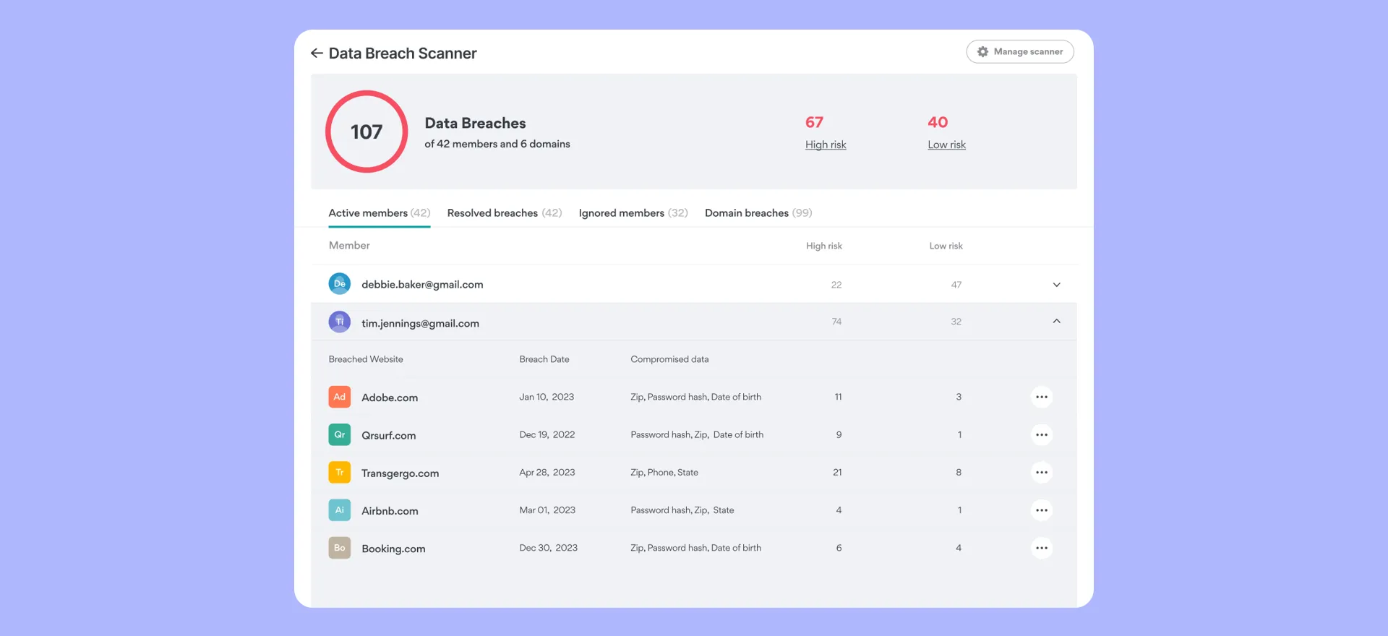Open more options for Transgergo.com breach

[x=1041, y=473]
